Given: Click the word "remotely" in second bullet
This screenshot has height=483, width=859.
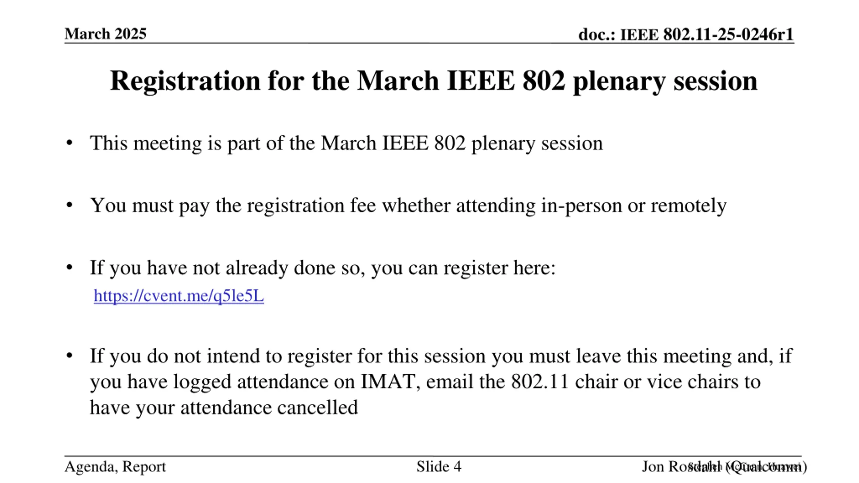Looking at the screenshot, I should click(x=689, y=205).
